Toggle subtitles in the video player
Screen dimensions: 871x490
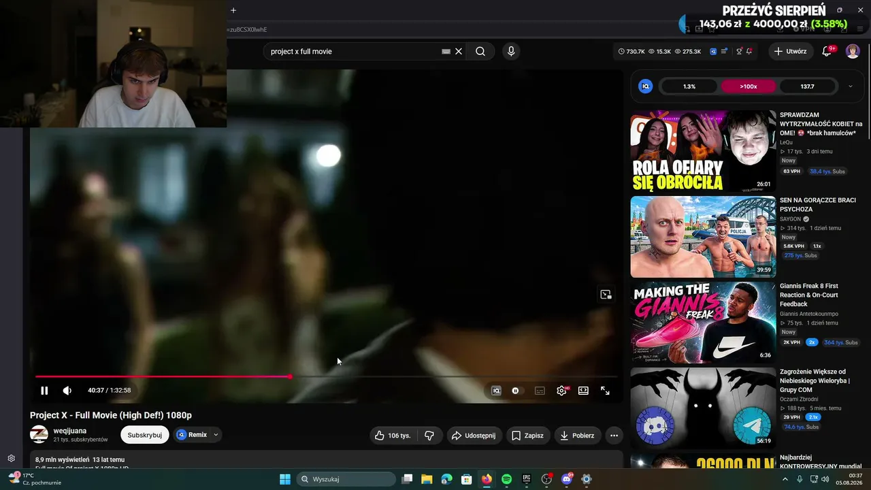point(540,391)
